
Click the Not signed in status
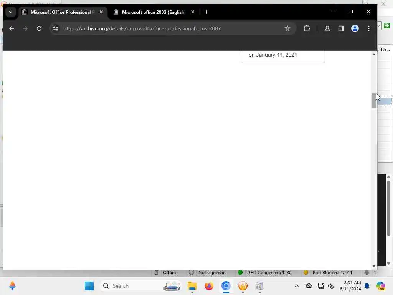(x=212, y=273)
